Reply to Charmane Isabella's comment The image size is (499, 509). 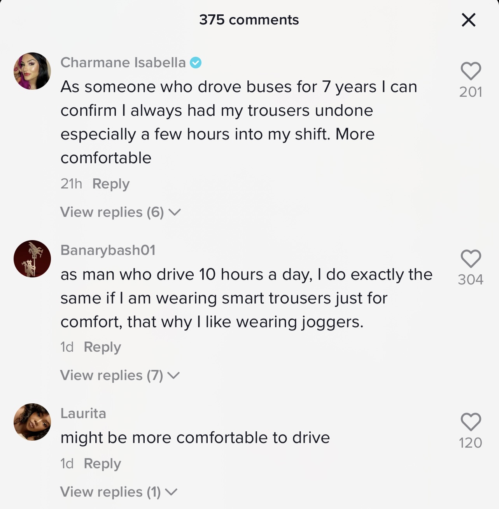click(111, 184)
